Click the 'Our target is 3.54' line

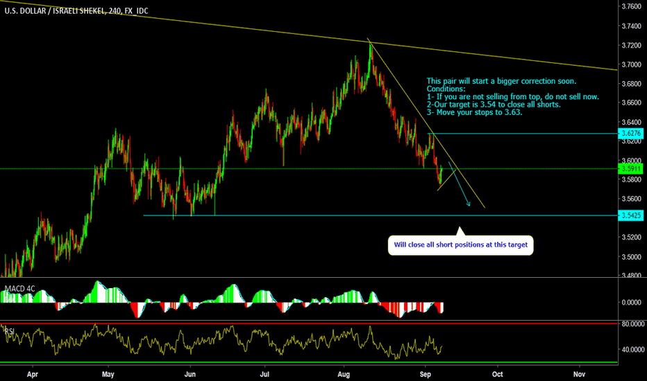coord(494,105)
